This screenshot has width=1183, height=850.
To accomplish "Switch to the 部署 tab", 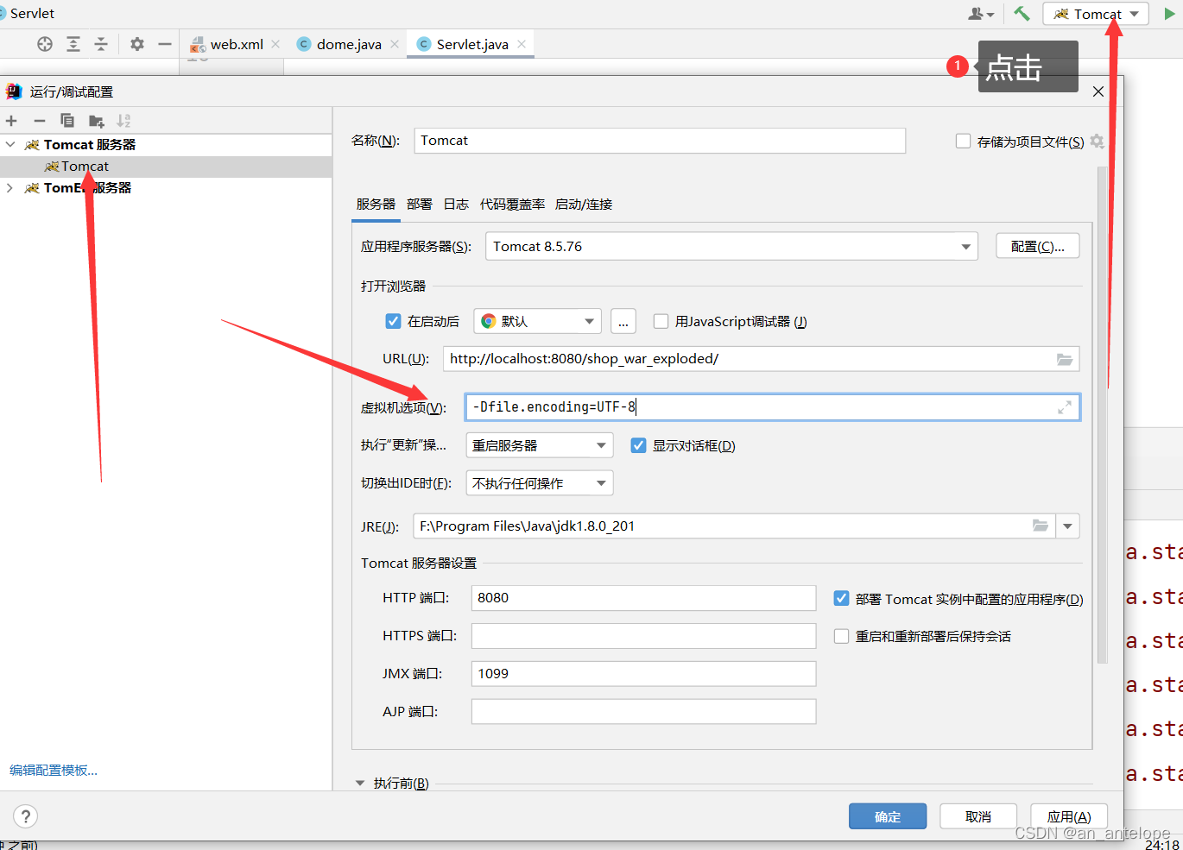I will click(x=420, y=205).
